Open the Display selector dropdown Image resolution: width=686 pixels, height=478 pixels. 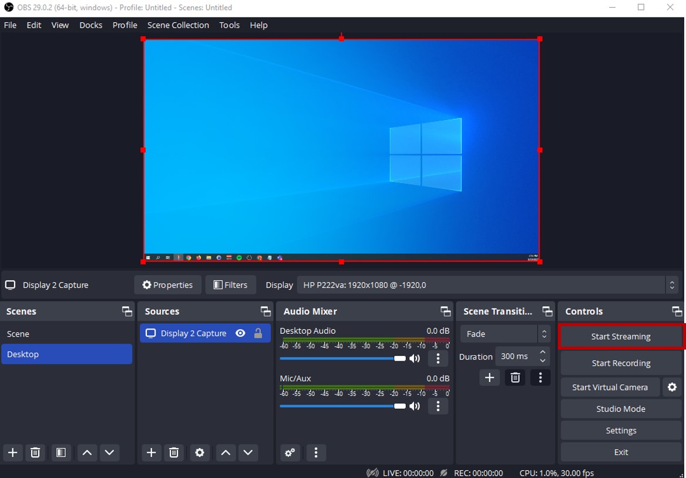[x=672, y=284]
